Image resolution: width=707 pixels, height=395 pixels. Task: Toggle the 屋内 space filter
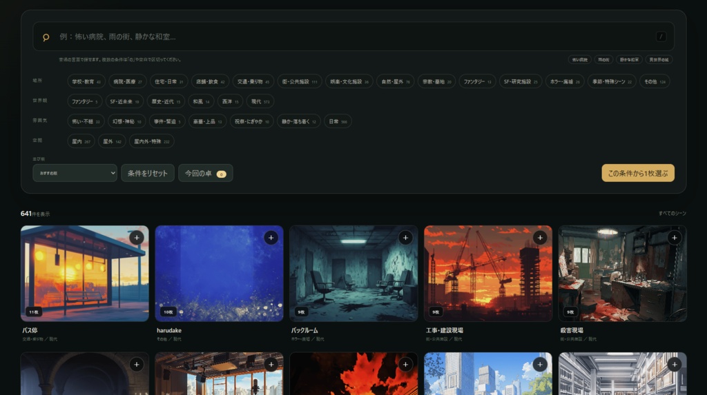coord(81,141)
